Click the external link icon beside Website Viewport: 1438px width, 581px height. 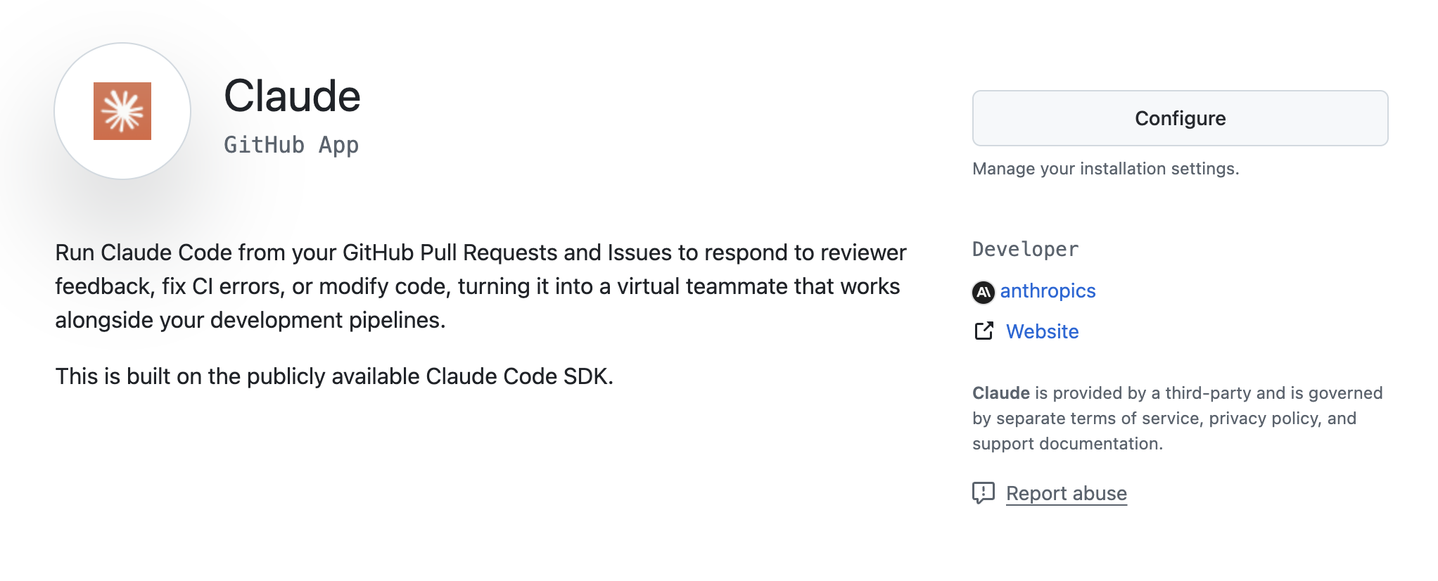[983, 331]
